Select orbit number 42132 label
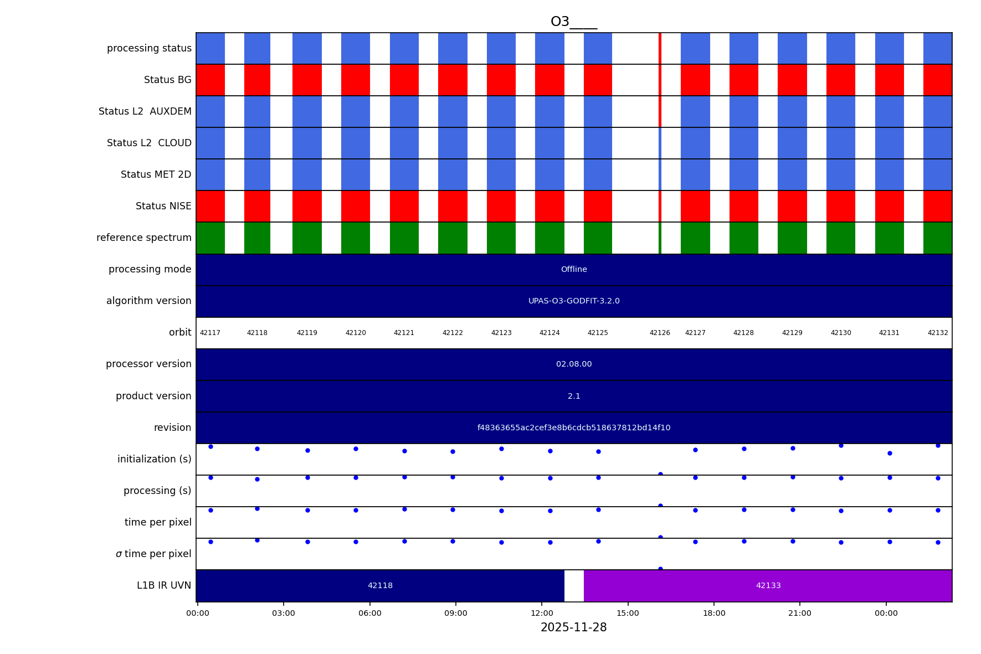The height and width of the screenshot is (654, 981). point(937,333)
